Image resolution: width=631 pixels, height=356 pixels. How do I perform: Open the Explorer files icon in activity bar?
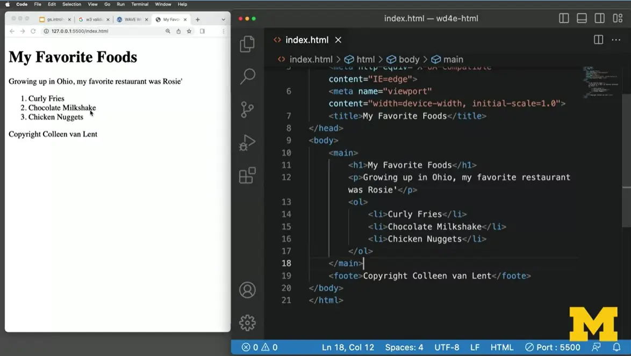[247, 44]
